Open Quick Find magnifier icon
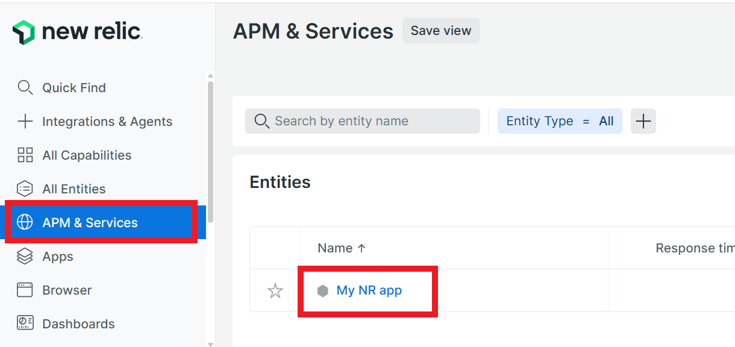735x347 pixels. [x=25, y=87]
